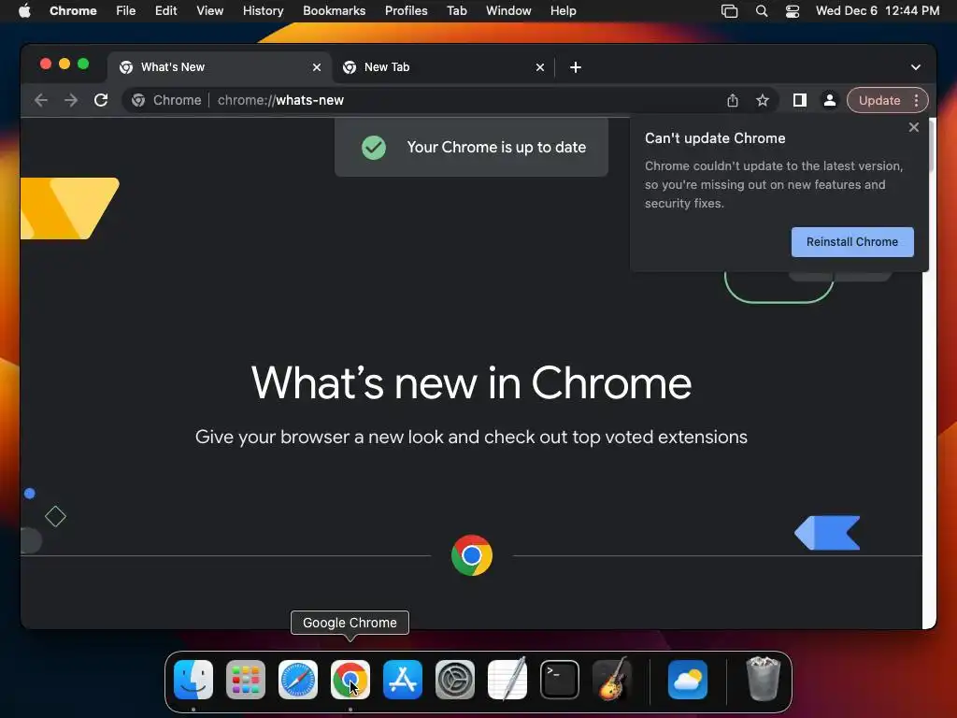Open the Apple menu
Image resolution: width=957 pixels, height=718 pixels.
[24, 10]
